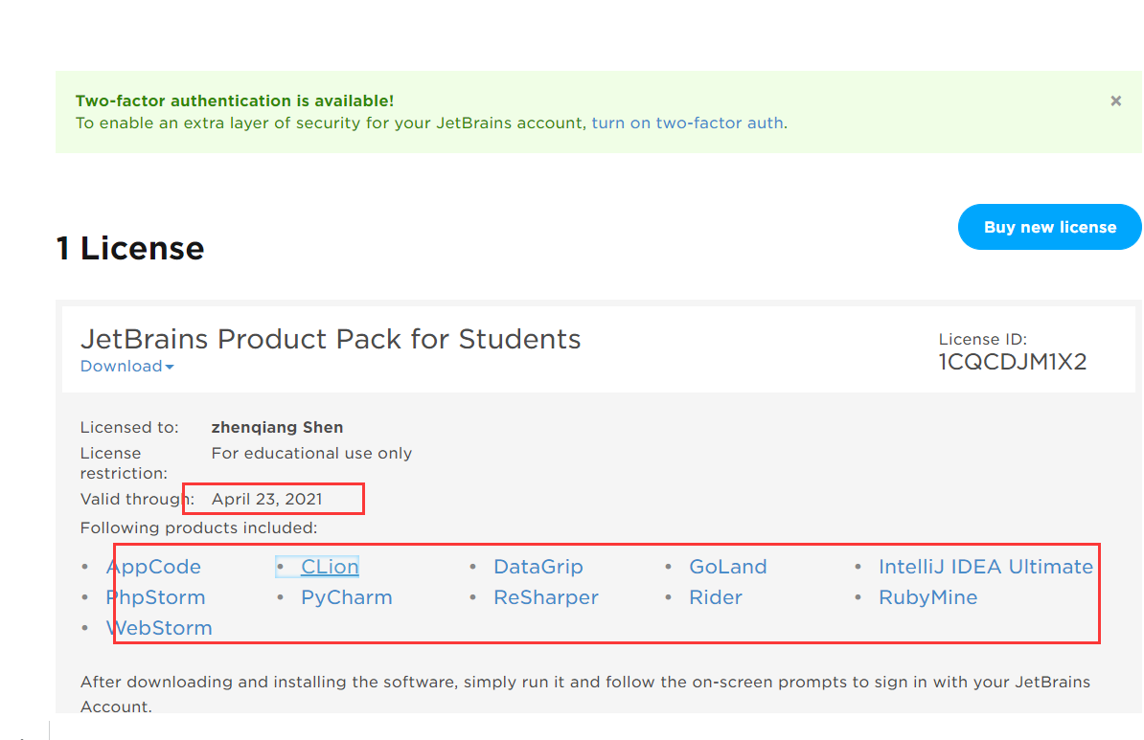Image resolution: width=1144 pixels, height=740 pixels.
Task: Click the For educational use only text
Action: click(x=311, y=453)
